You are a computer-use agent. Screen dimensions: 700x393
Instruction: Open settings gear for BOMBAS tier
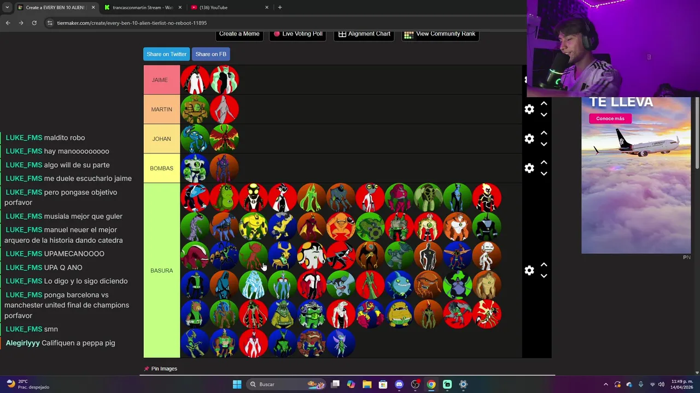coord(529,168)
